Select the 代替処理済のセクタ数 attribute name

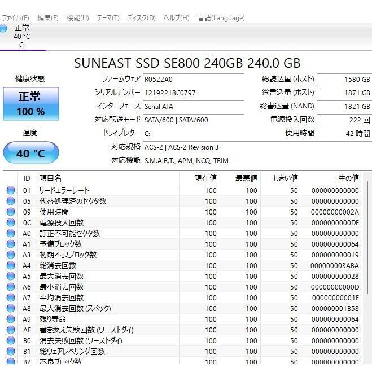[73, 201]
